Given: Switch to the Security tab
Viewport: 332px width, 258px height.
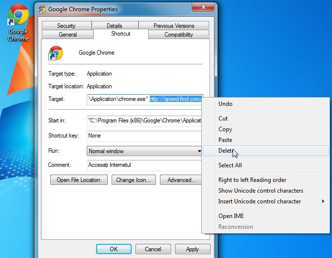Looking at the screenshot, I should tap(66, 26).
